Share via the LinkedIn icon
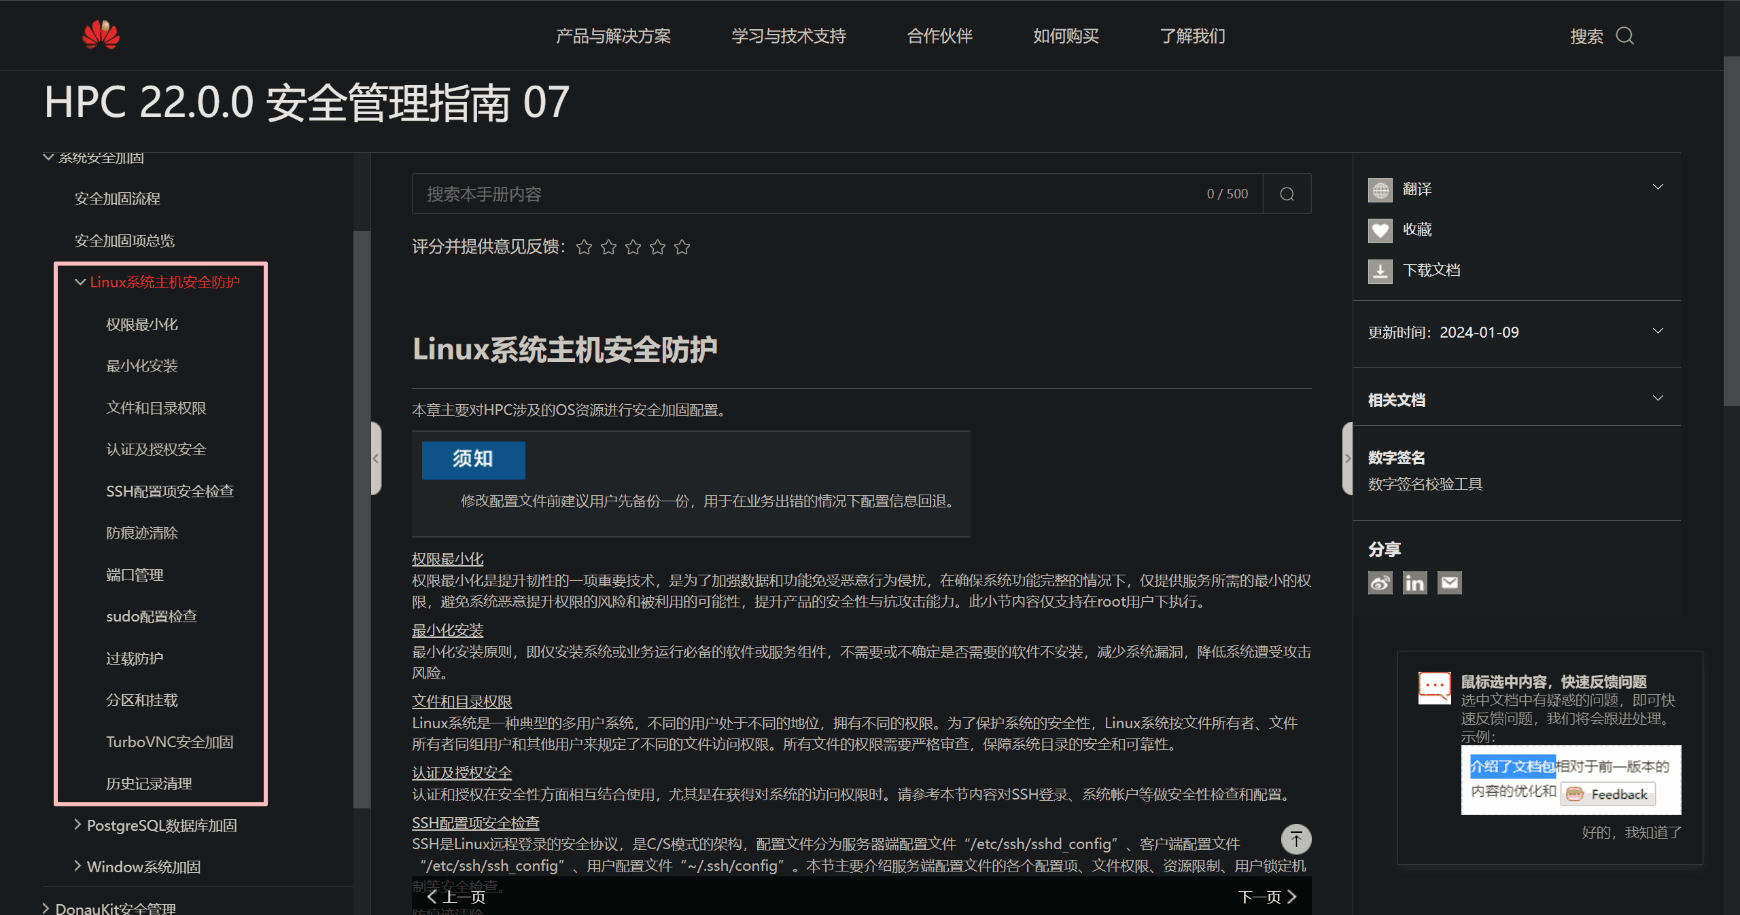 [x=1415, y=583]
